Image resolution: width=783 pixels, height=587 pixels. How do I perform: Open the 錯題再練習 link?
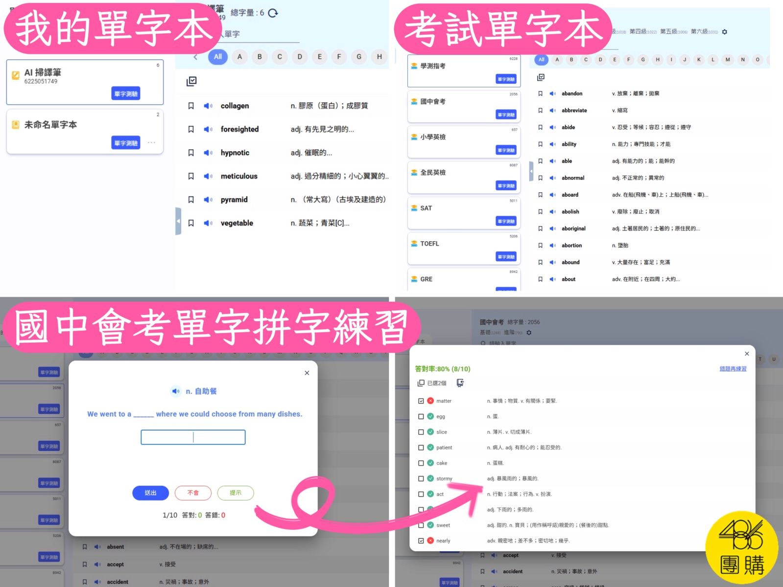point(733,369)
